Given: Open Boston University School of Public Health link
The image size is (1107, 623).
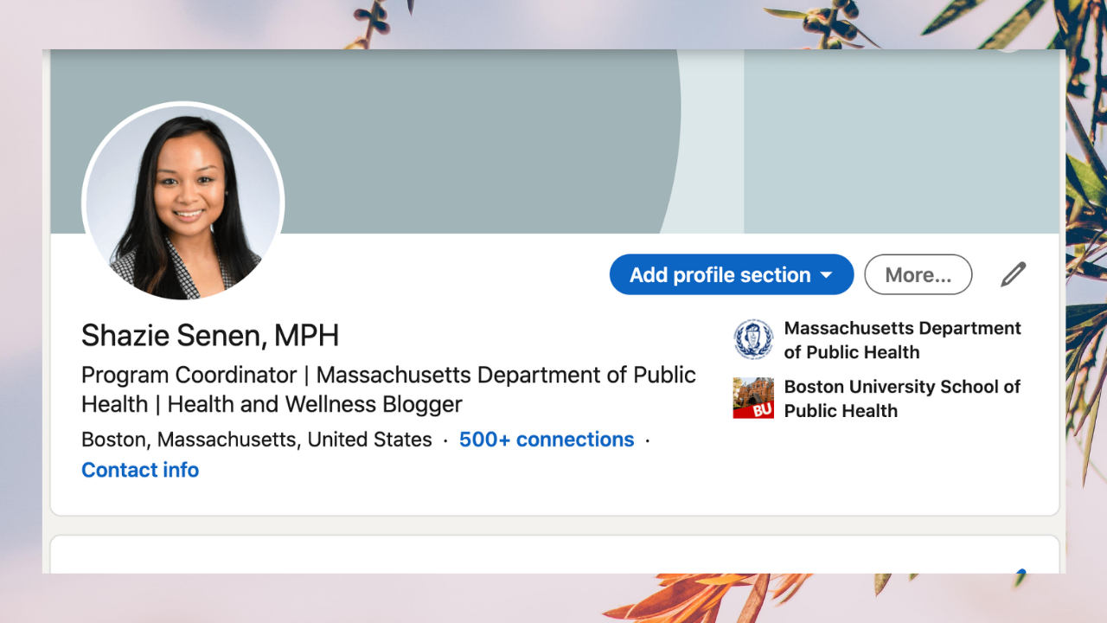Looking at the screenshot, I should [x=902, y=399].
